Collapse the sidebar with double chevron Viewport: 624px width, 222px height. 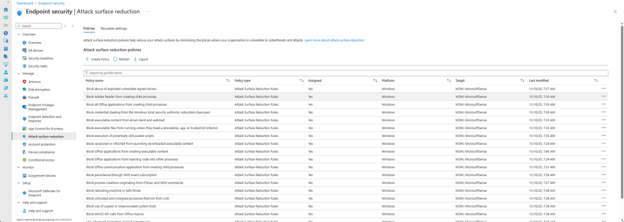click(x=72, y=25)
